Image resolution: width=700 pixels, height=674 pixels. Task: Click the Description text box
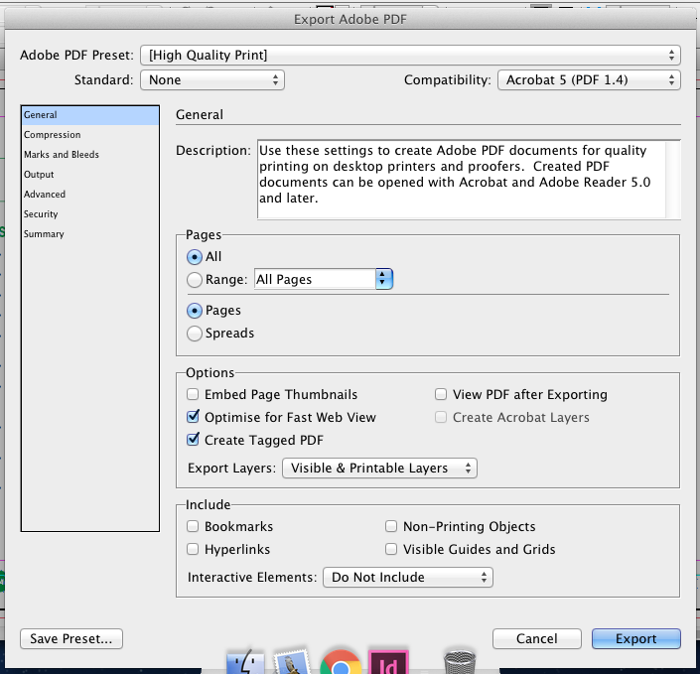[462, 180]
